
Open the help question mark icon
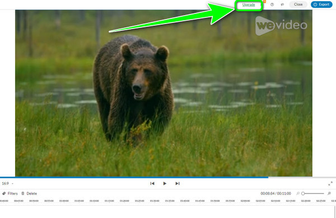click(272, 4)
